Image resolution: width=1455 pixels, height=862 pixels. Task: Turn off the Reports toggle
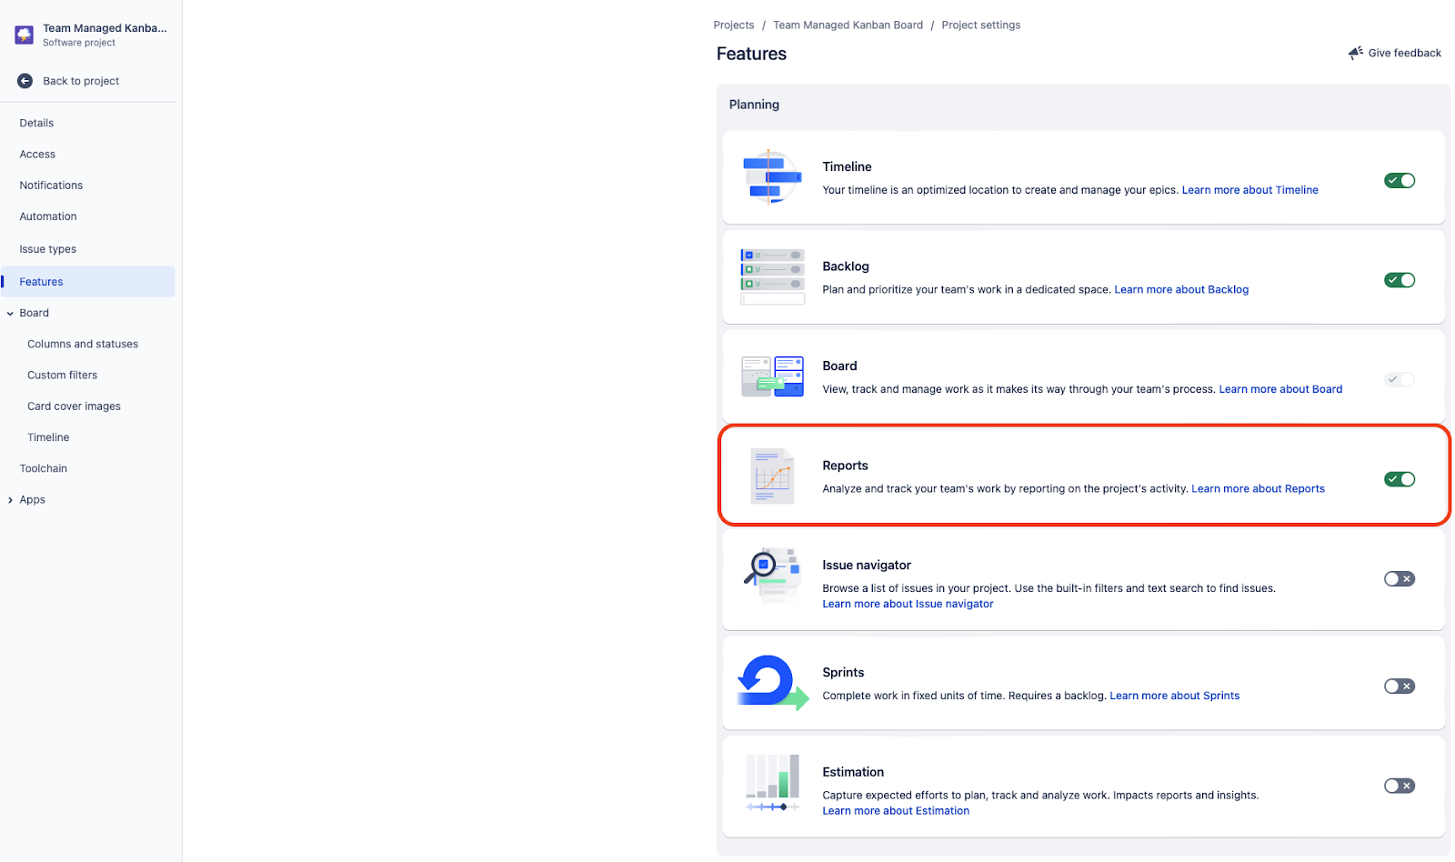point(1399,479)
